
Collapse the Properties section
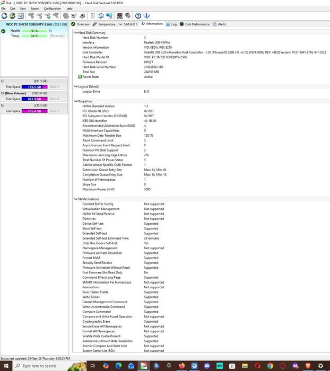pos(76,101)
